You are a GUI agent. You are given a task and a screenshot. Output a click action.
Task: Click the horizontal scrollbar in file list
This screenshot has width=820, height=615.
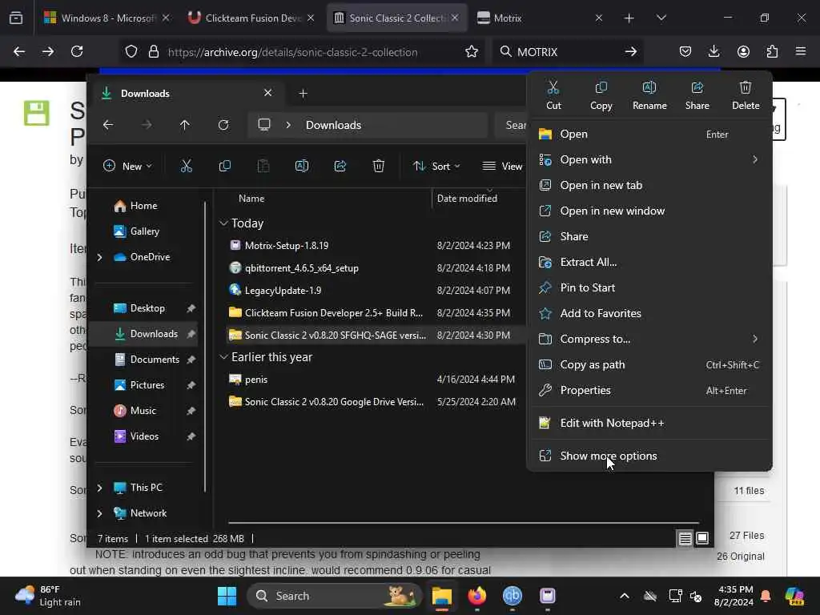pos(464,522)
